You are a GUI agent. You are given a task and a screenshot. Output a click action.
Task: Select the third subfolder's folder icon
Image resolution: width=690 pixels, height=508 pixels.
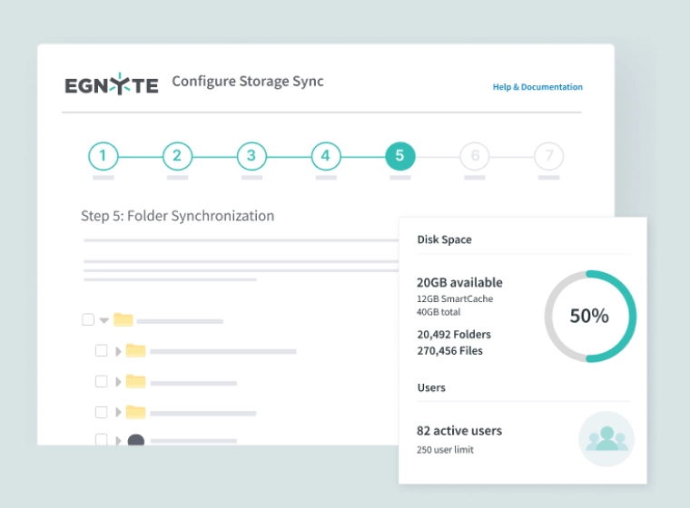pos(135,412)
